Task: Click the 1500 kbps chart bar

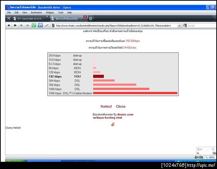Action: coord(135,93)
